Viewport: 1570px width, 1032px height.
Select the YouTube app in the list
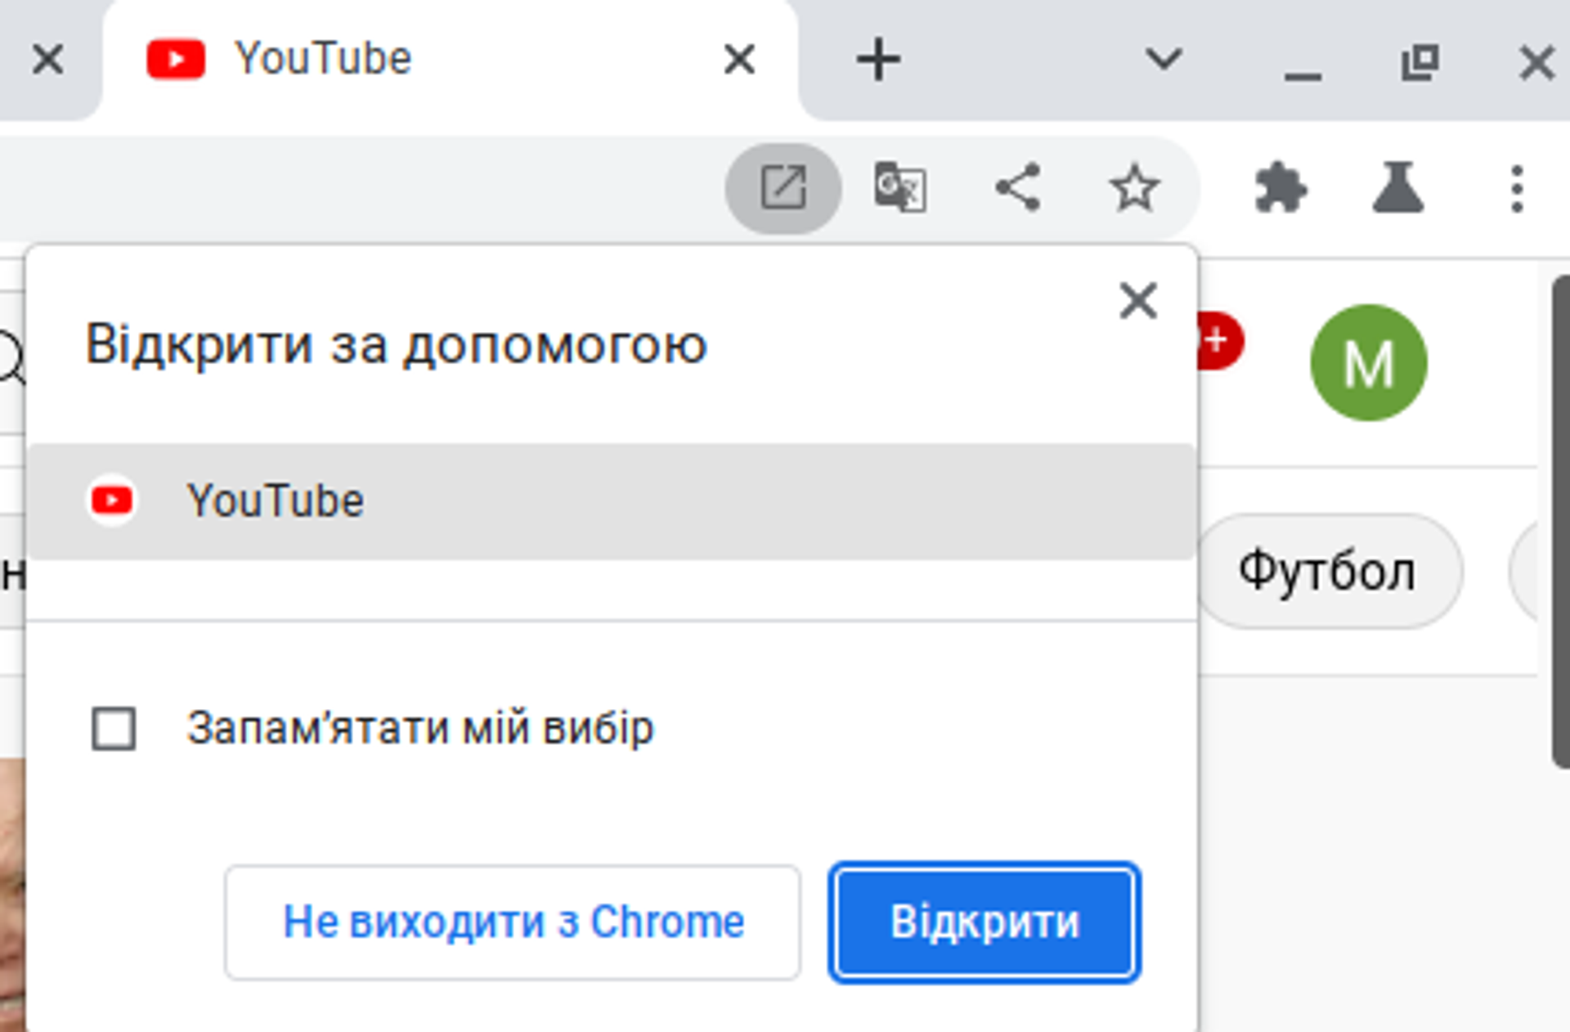[x=612, y=500]
